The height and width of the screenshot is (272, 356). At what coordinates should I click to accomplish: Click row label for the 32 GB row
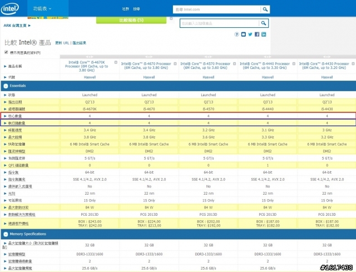coord(31,245)
